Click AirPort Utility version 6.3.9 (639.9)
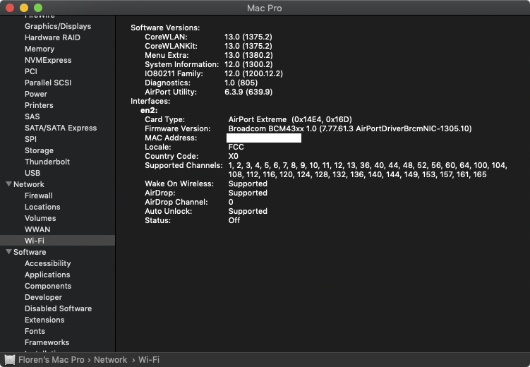The image size is (530, 367). (x=248, y=92)
